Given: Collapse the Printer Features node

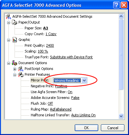Looking at the screenshot, I should tap(15, 75).
